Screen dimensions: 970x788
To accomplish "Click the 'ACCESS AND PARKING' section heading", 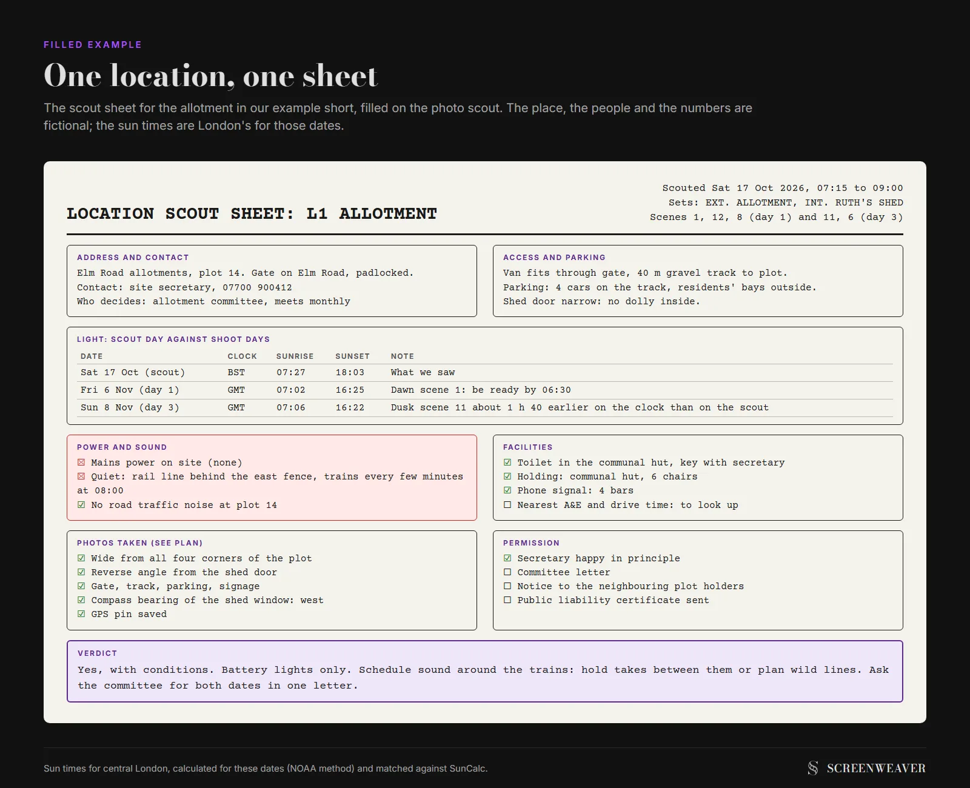I will click(554, 258).
